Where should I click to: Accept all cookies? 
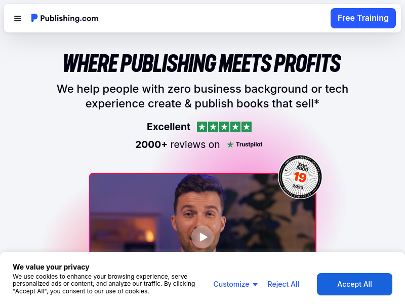pos(354,284)
